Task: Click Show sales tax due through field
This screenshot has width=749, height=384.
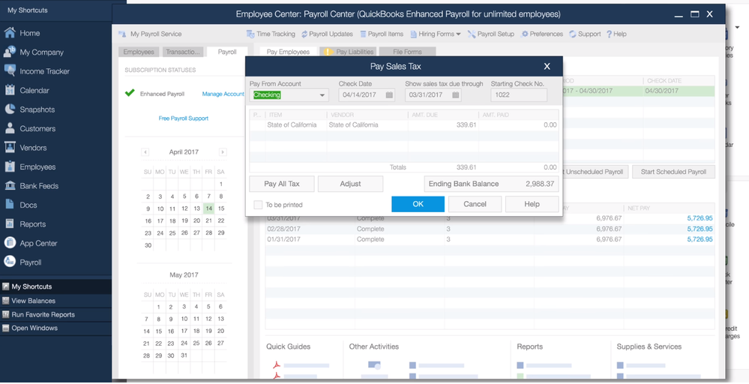Action: [x=433, y=95]
